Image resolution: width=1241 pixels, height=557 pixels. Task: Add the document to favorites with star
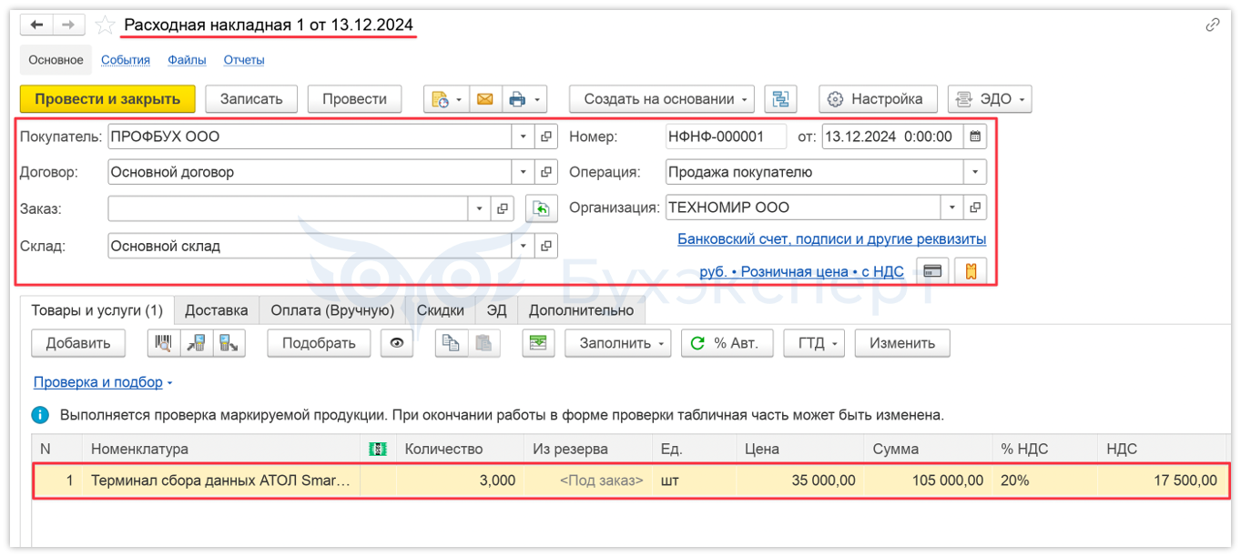(106, 25)
